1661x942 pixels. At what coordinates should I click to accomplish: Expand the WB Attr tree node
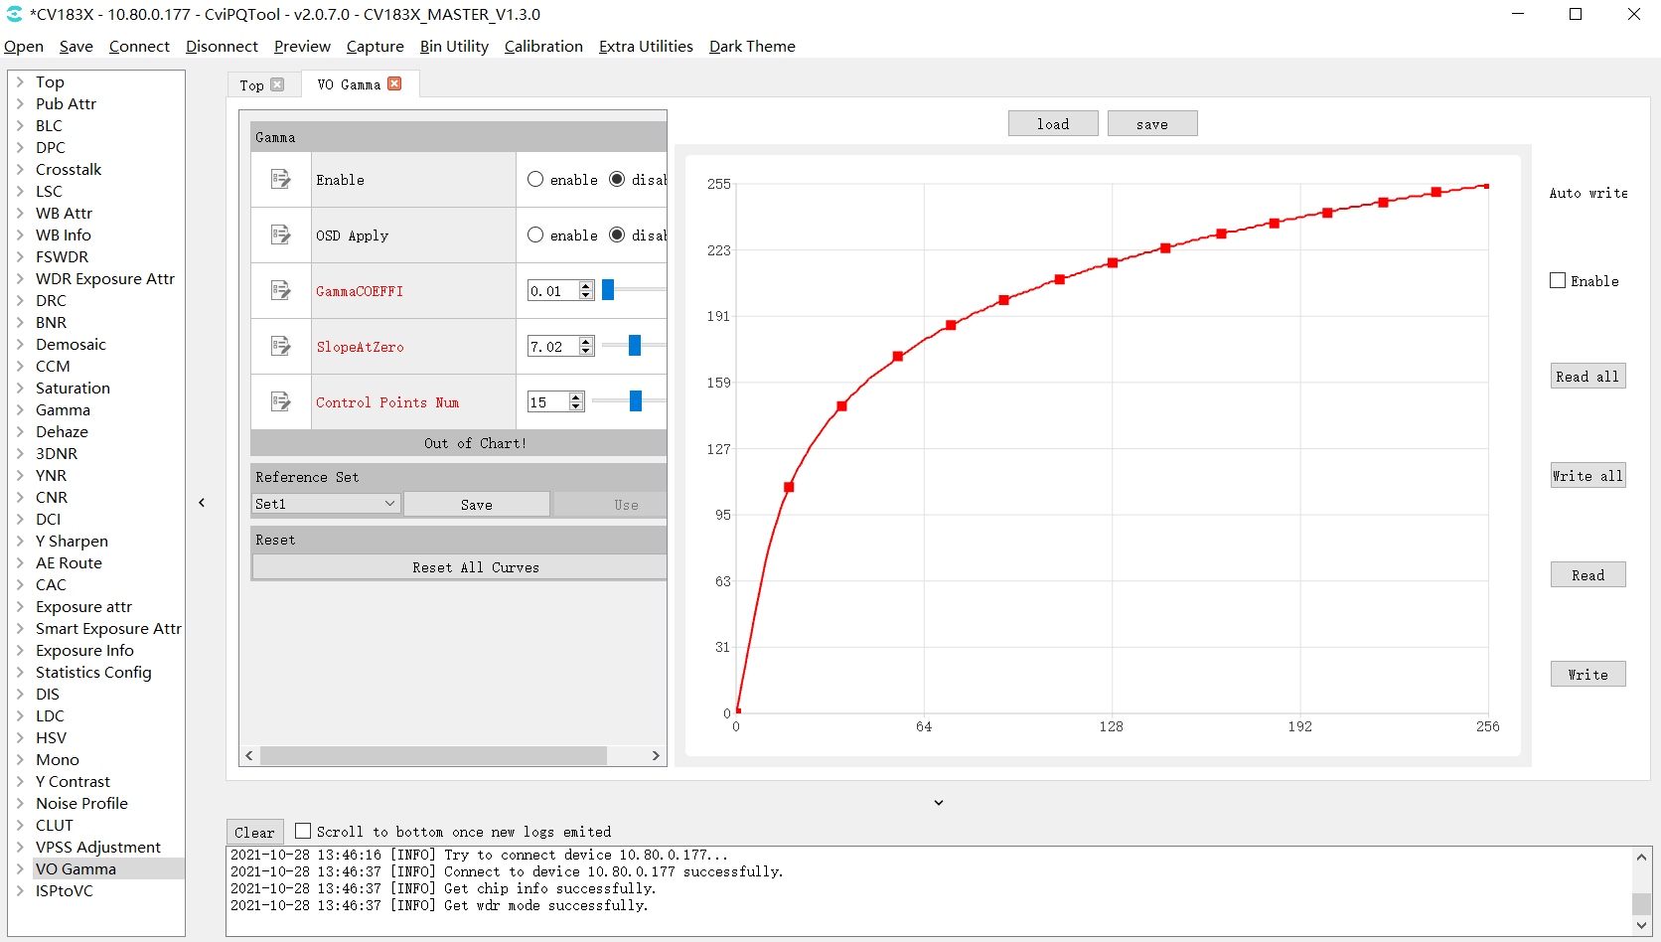20,213
